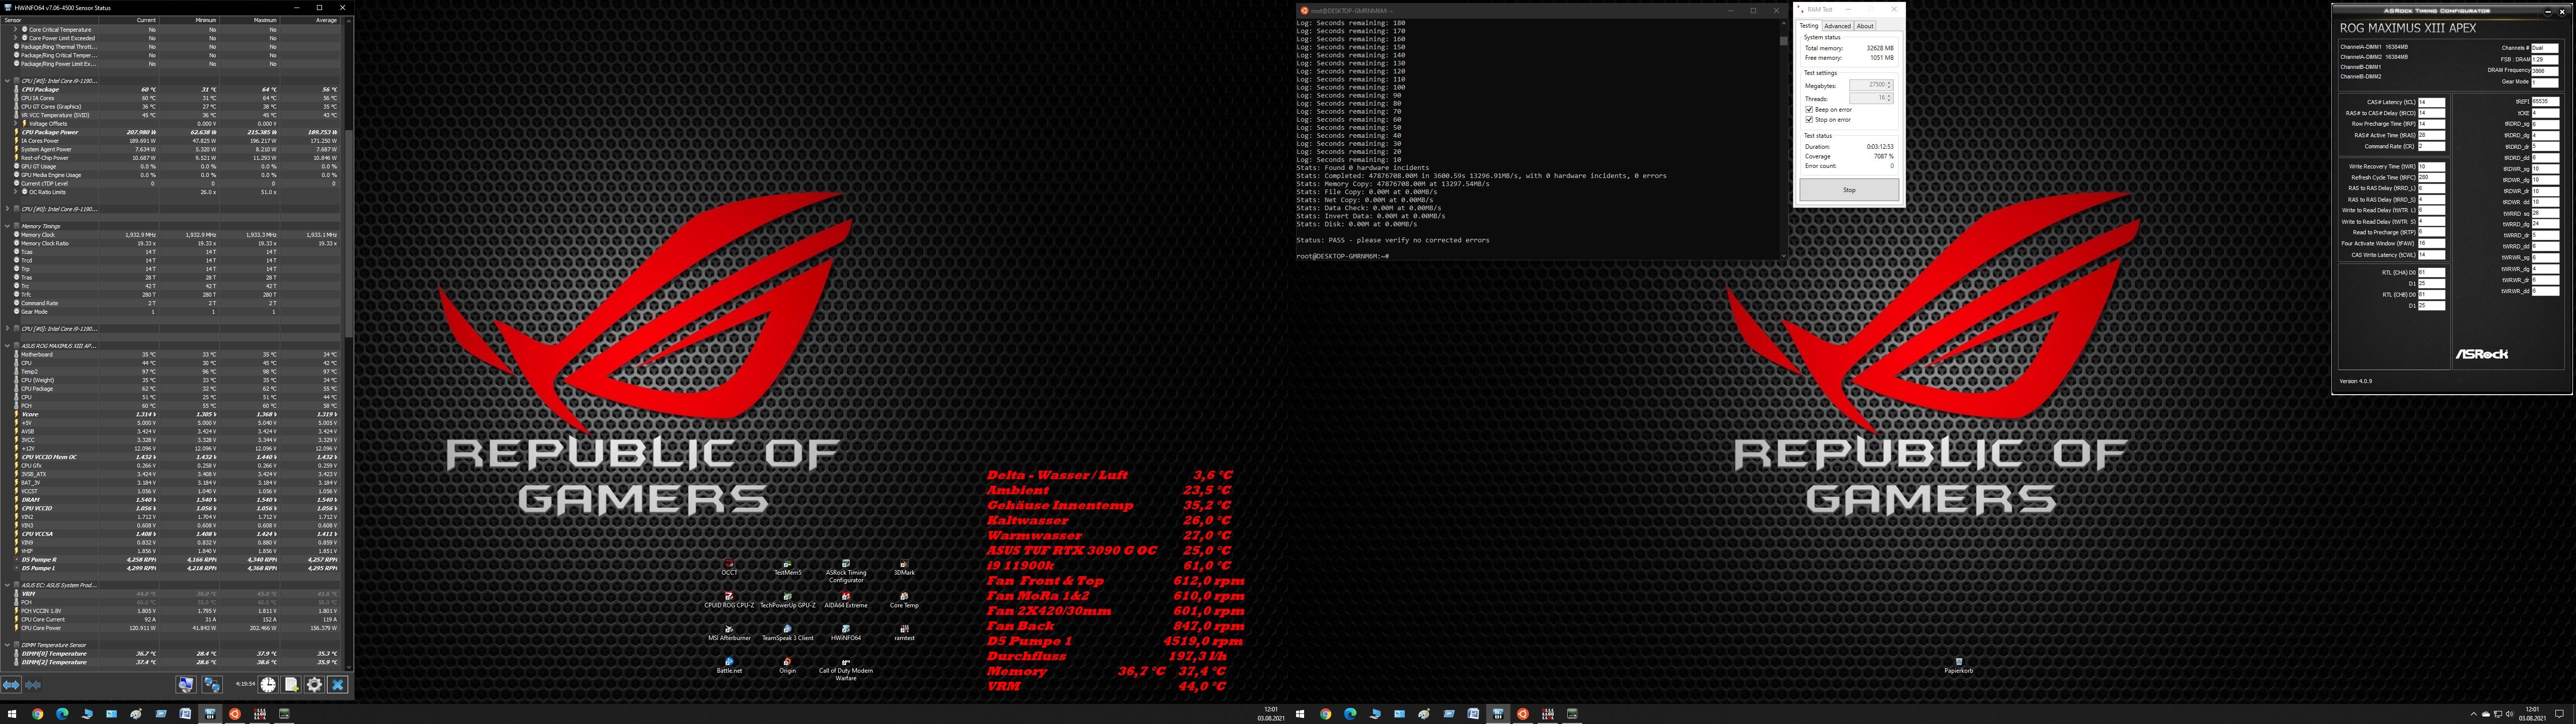Collapse DIMM Temperature Sensor group
This screenshot has height=724, width=2576.
pos(7,645)
